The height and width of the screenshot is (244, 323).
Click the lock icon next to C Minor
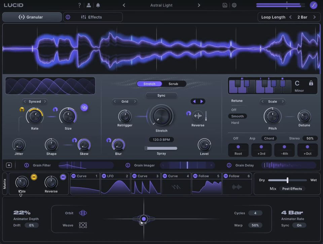[311, 83]
